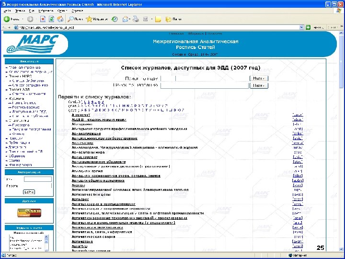Open Favorites (Избранное) star icon
The height and width of the screenshot is (259, 345).
coord(89,19)
